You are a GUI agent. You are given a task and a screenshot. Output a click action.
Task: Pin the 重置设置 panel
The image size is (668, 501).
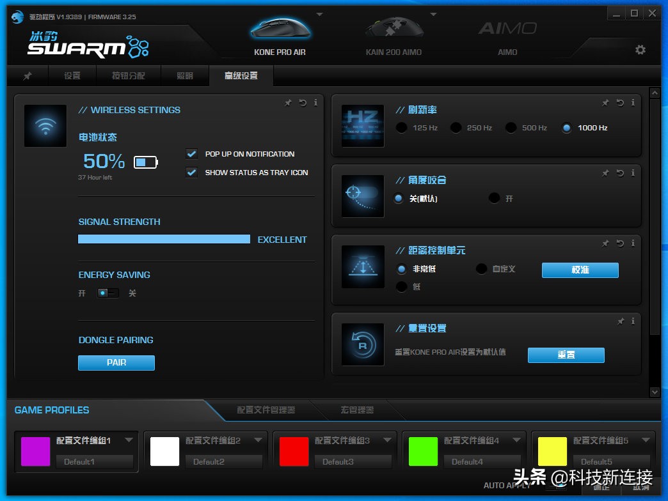(x=621, y=321)
